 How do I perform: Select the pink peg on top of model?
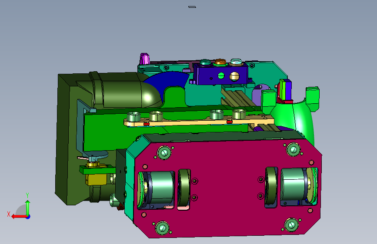click(144, 59)
